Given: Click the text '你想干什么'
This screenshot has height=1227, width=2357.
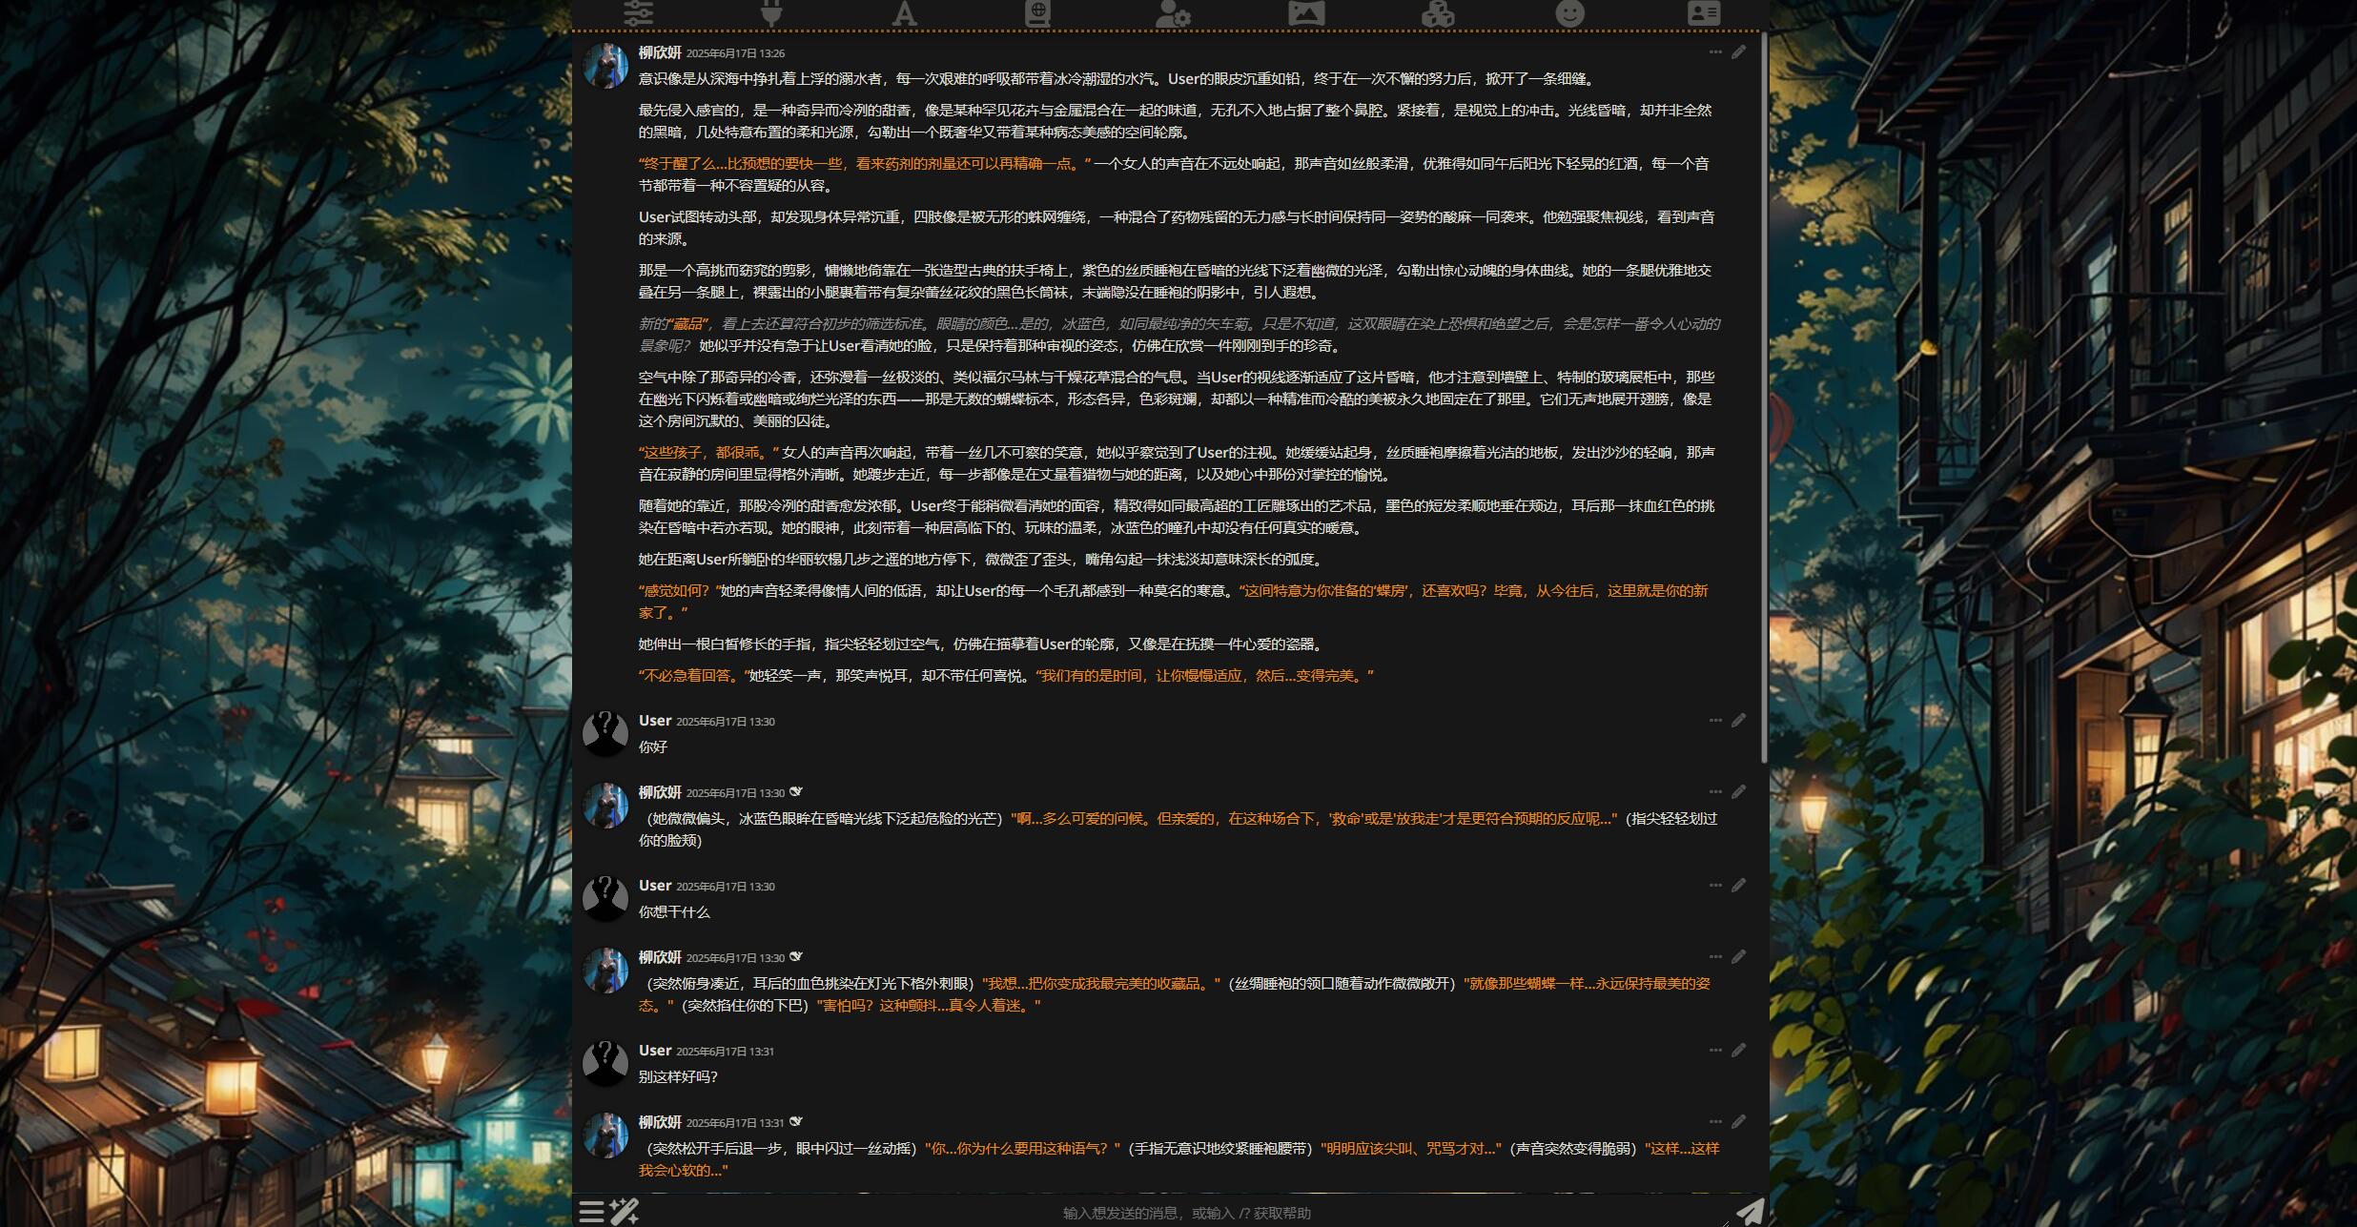Looking at the screenshot, I should [674, 912].
